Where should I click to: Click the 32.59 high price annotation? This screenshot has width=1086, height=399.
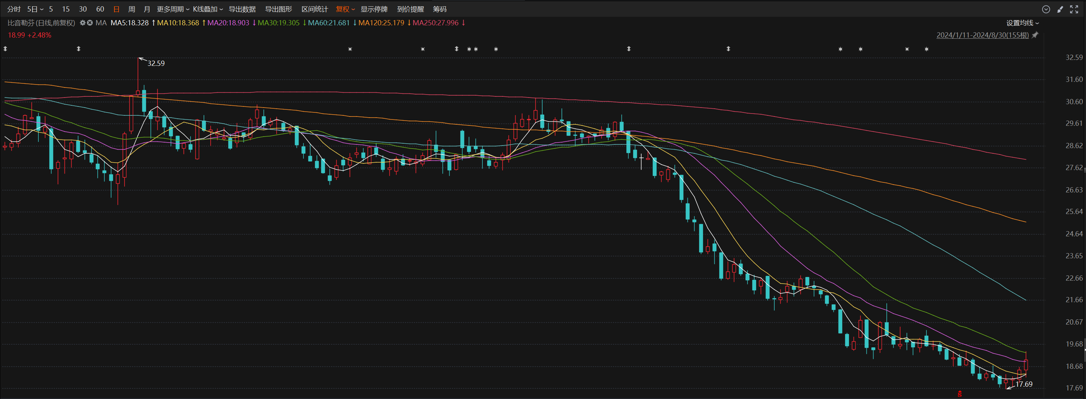[155, 63]
